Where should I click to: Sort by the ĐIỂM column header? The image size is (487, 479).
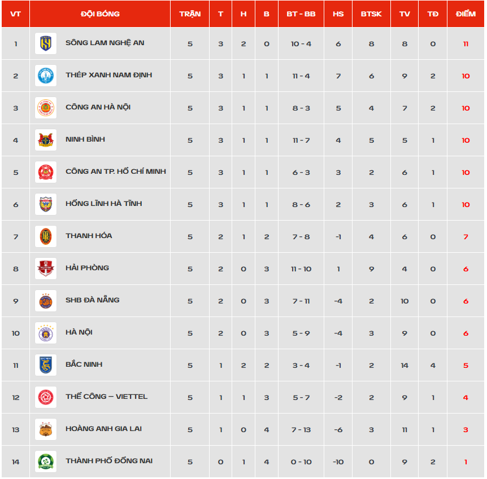(x=466, y=14)
